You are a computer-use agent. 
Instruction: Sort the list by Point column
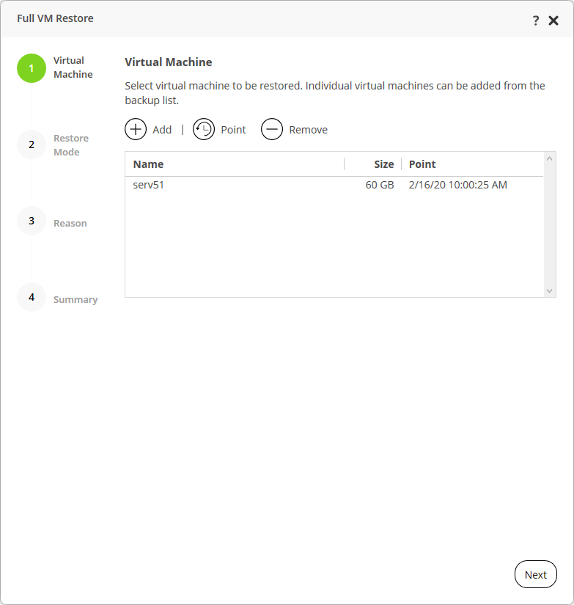(422, 164)
